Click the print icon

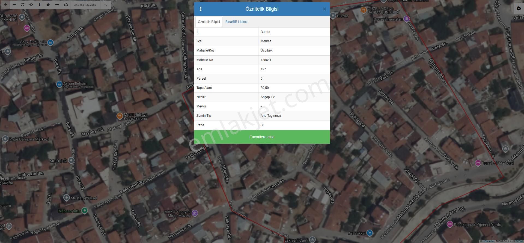[66, 5]
